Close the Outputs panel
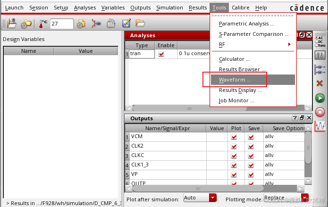Screen dimensions: 328x207 (x=309, y=118)
